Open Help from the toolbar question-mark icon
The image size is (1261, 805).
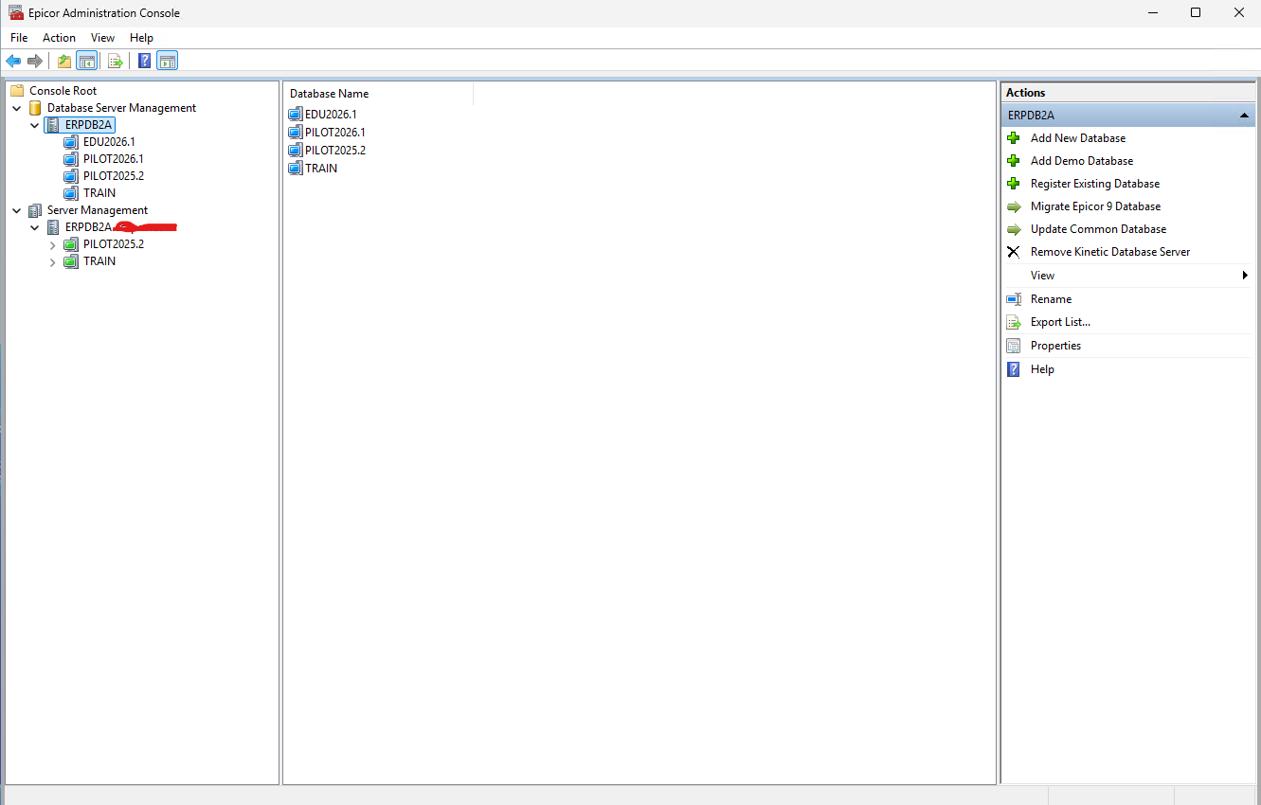click(x=144, y=62)
